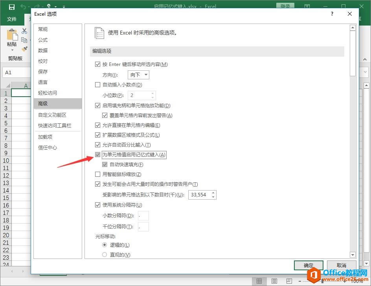Uncheck 使用系统分隔符
The height and width of the screenshot is (286, 371).
click(97, 205)
